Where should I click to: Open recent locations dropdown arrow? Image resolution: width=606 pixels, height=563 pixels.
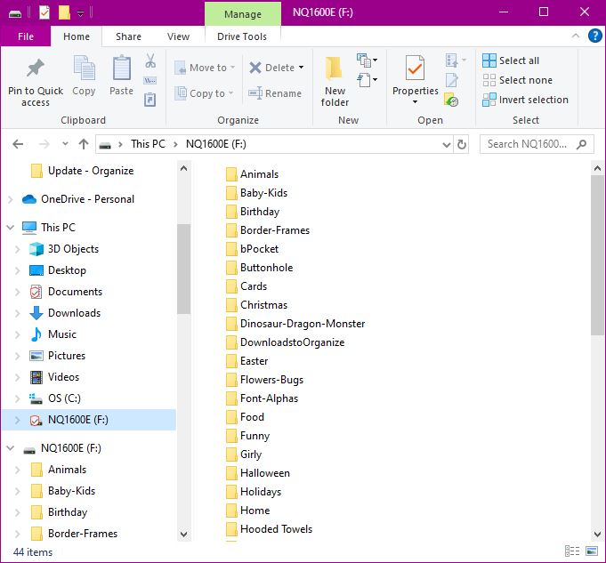65,144
